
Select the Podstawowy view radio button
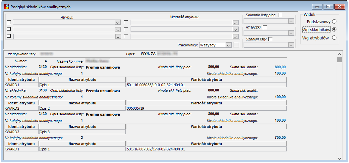(334, 22)
